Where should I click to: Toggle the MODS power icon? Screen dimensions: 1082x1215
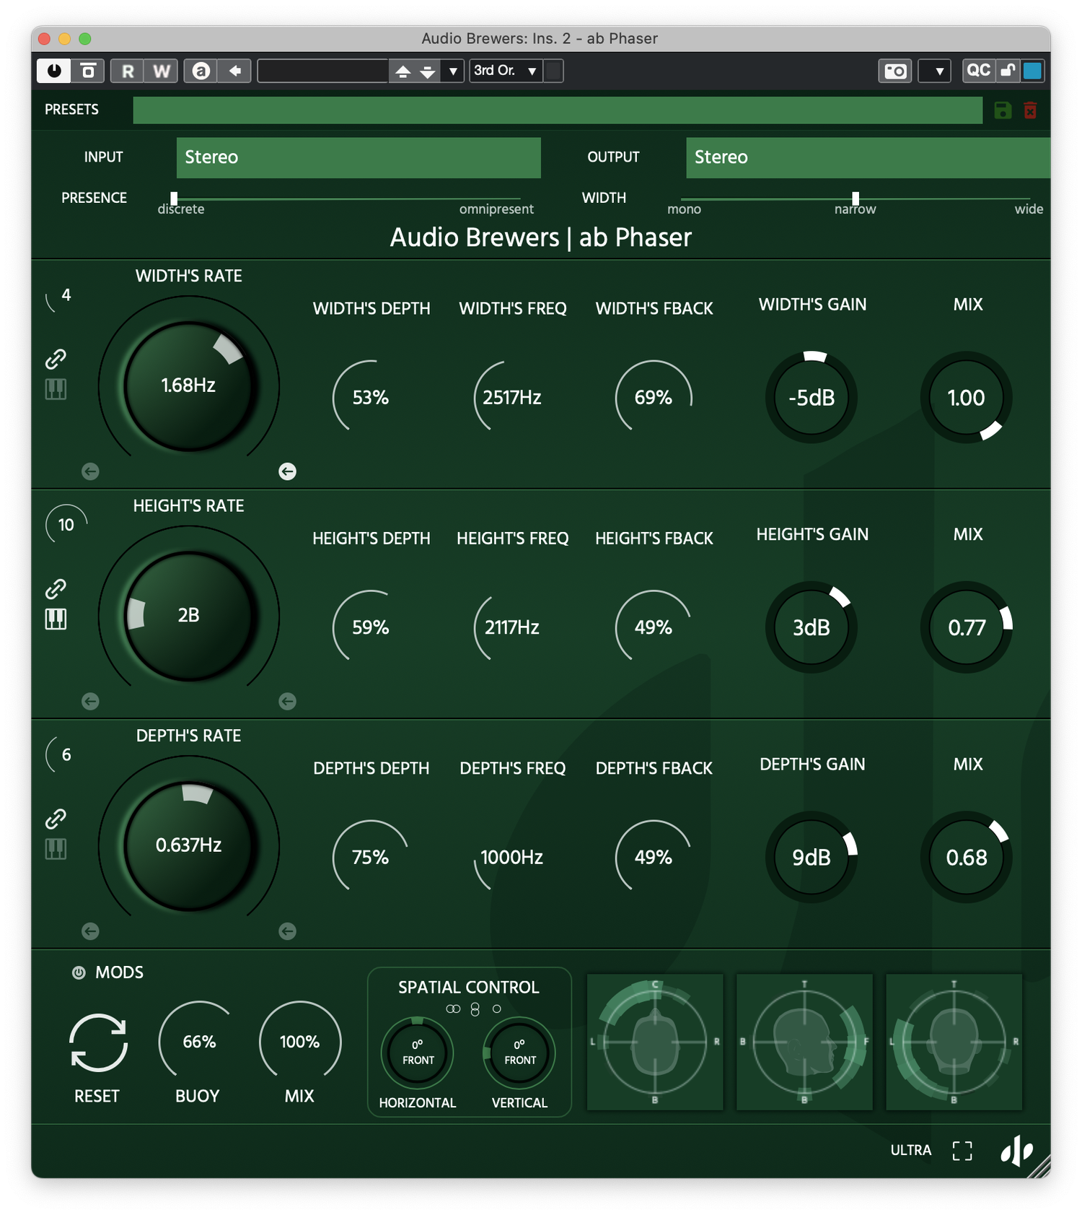(79, 972)
